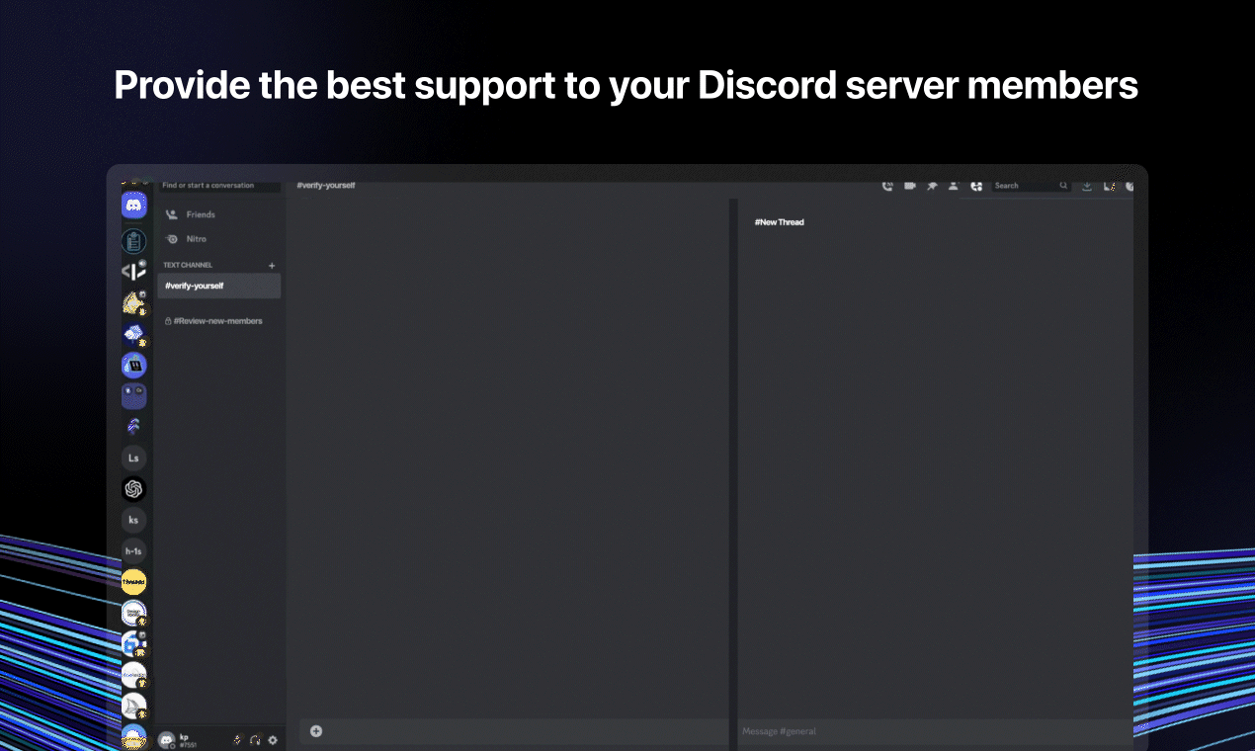1255x751 pixels.
Task: Open the blue feather logo server
Action: click(134, 427)
